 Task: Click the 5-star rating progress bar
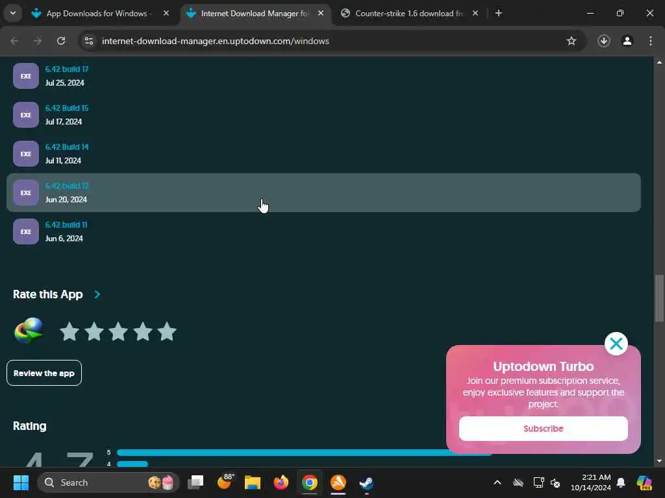305,453
